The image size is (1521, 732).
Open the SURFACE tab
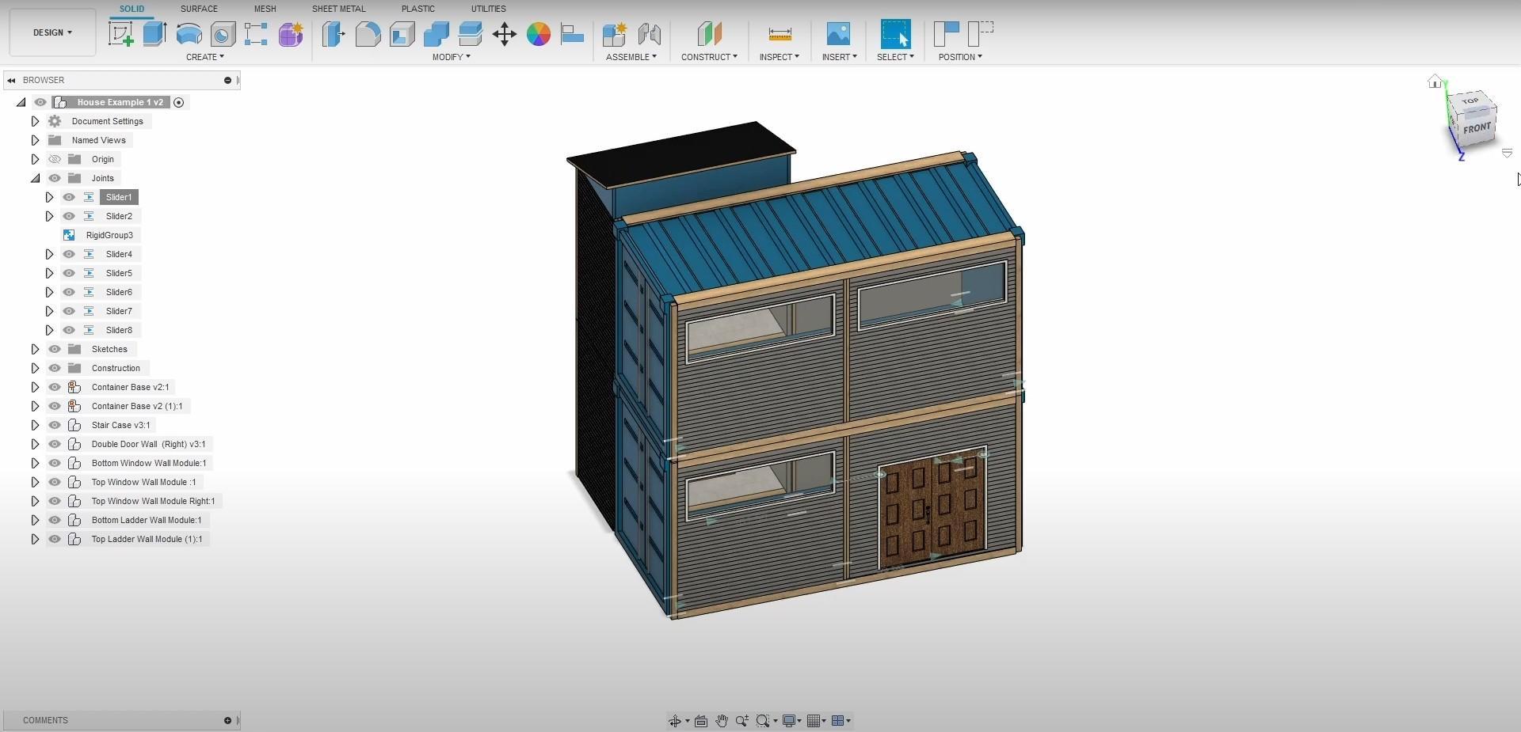(199, 9)
